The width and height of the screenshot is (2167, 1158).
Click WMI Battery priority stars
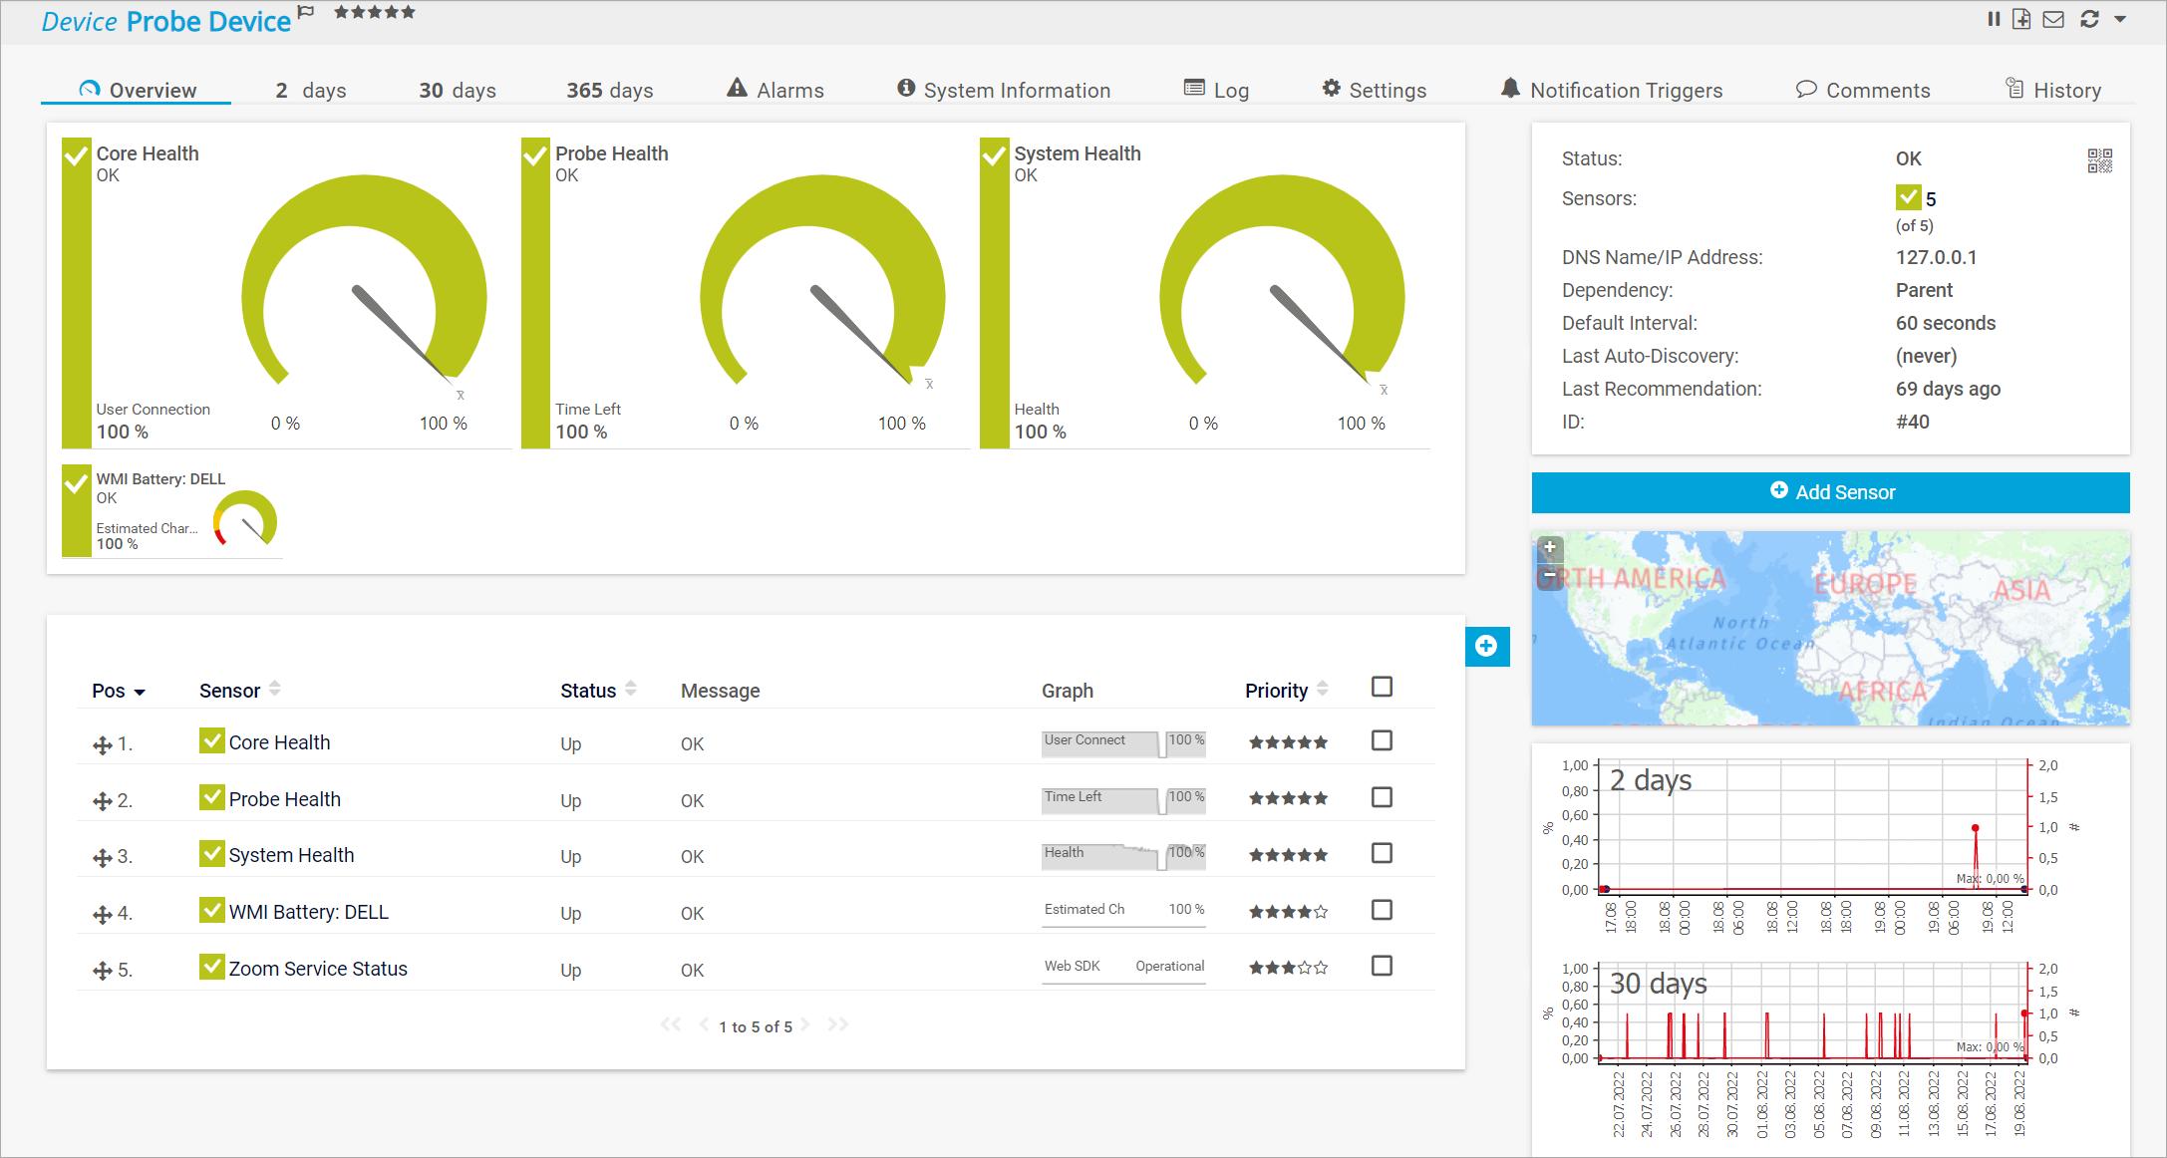coord(1288,912)
